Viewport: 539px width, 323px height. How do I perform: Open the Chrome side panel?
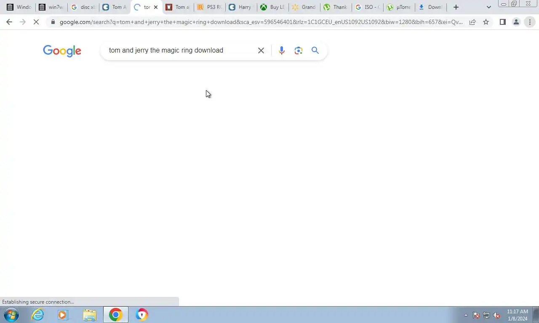coord(502,22)
